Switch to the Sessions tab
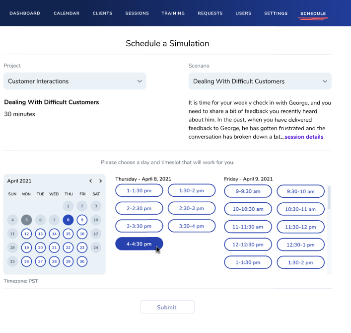 tap(137, 13)
